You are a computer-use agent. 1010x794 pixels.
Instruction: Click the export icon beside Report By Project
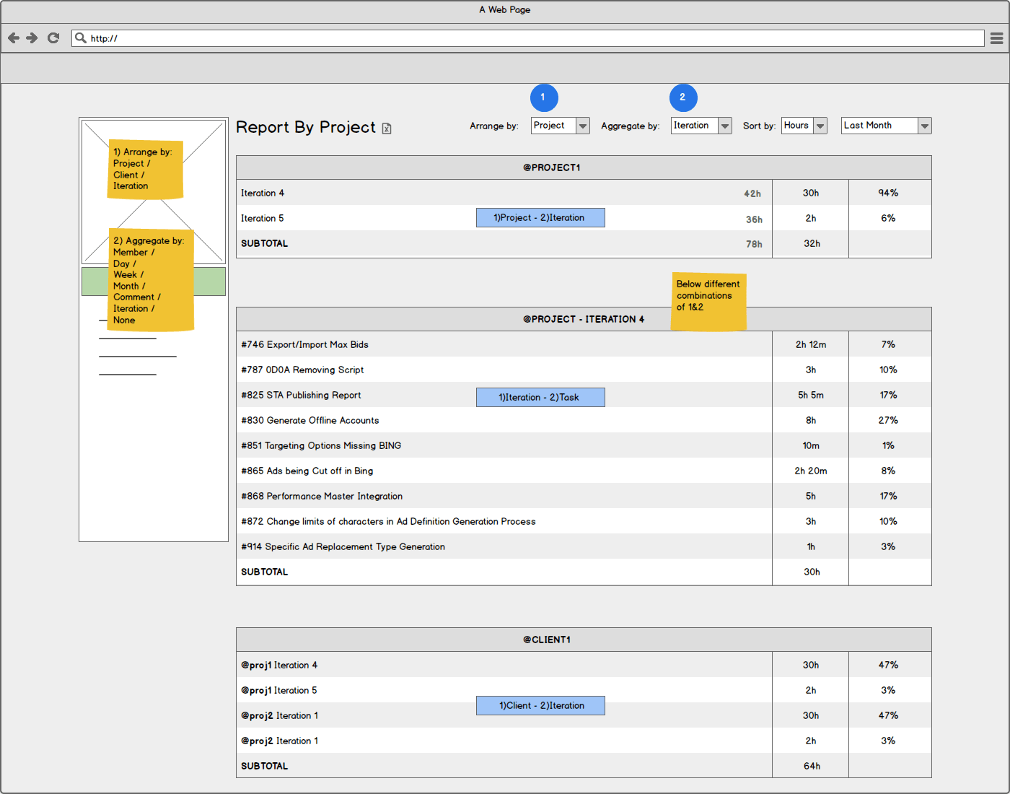(387, 128)
